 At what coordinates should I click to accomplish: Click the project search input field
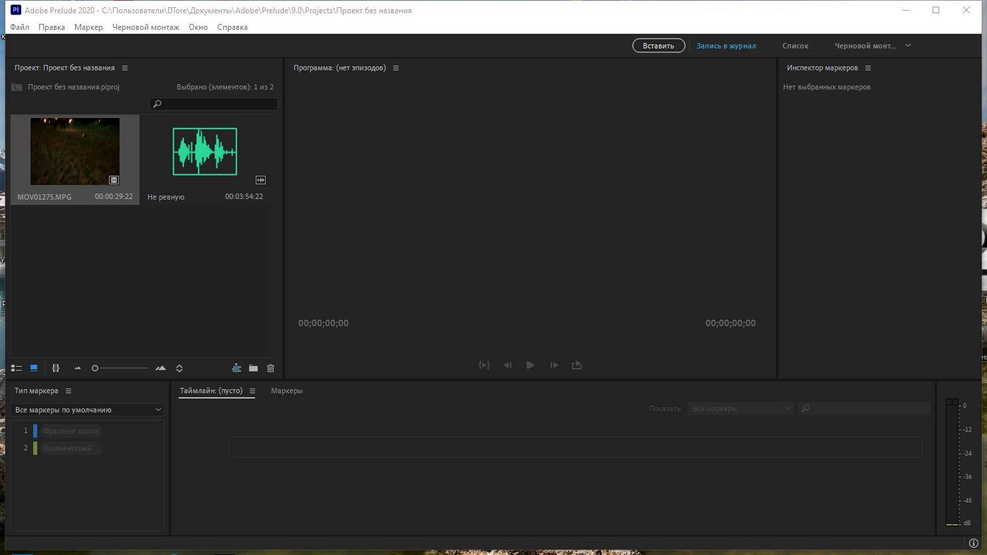coord(214,104)
